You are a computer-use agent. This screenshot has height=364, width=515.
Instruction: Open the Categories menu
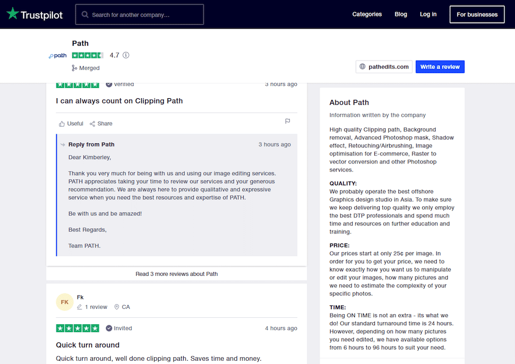coord(367,14)
